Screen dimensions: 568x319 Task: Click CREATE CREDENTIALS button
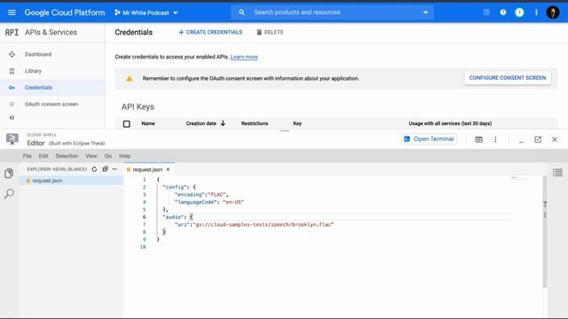pyautogui.click(x=210, y=32)
